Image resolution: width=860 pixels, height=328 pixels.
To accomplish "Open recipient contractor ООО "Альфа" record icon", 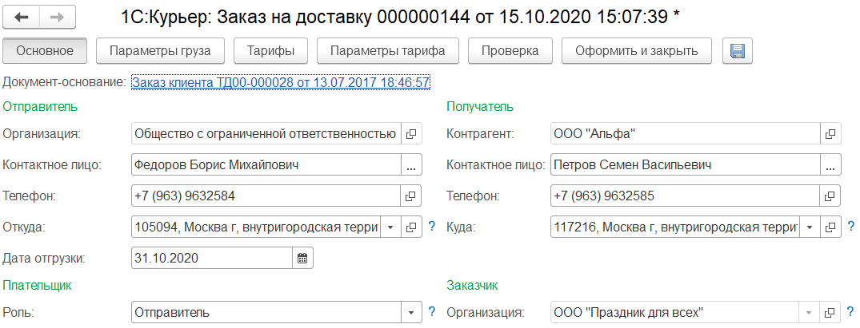I will 830,134.
